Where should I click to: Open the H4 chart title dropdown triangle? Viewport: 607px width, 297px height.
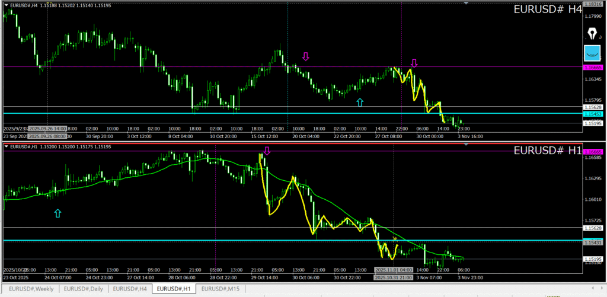(x=6, y=5)
